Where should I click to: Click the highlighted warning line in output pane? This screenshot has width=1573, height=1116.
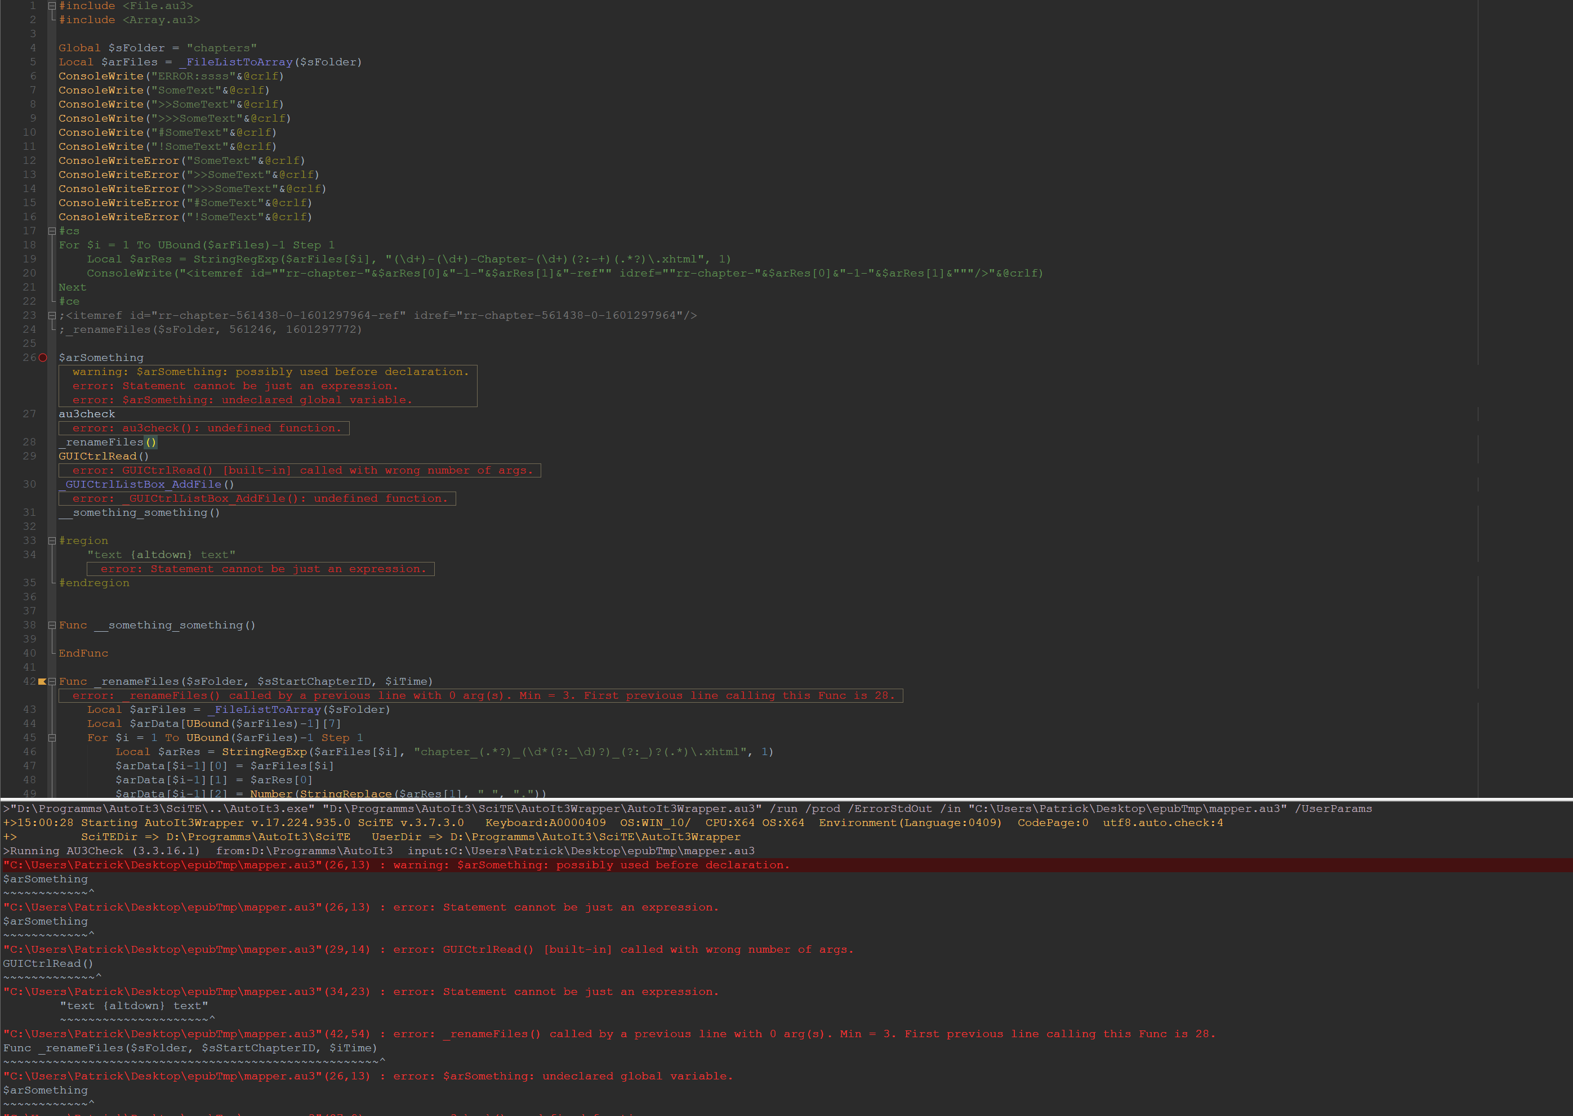coord(396,865)
